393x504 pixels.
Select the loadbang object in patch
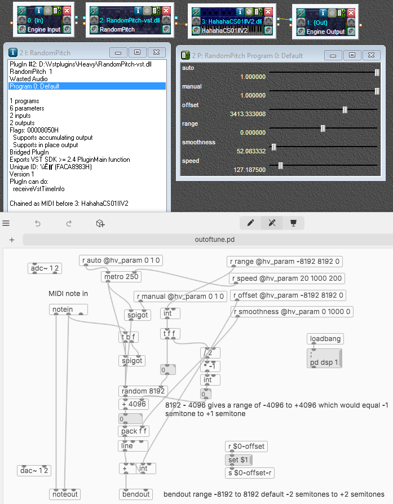(325, 339)
